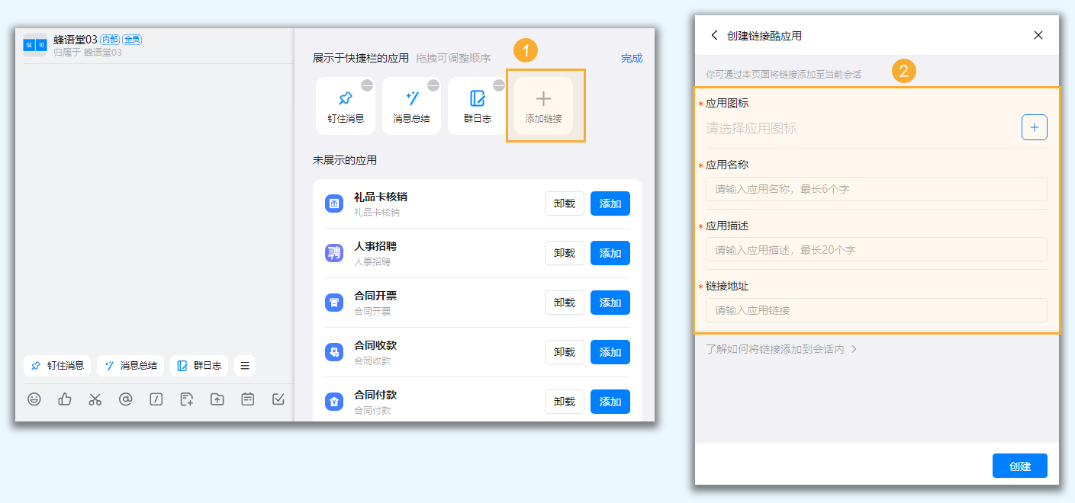
Task: Go back with the dialog's left chevron
Action: click(714, 34)
